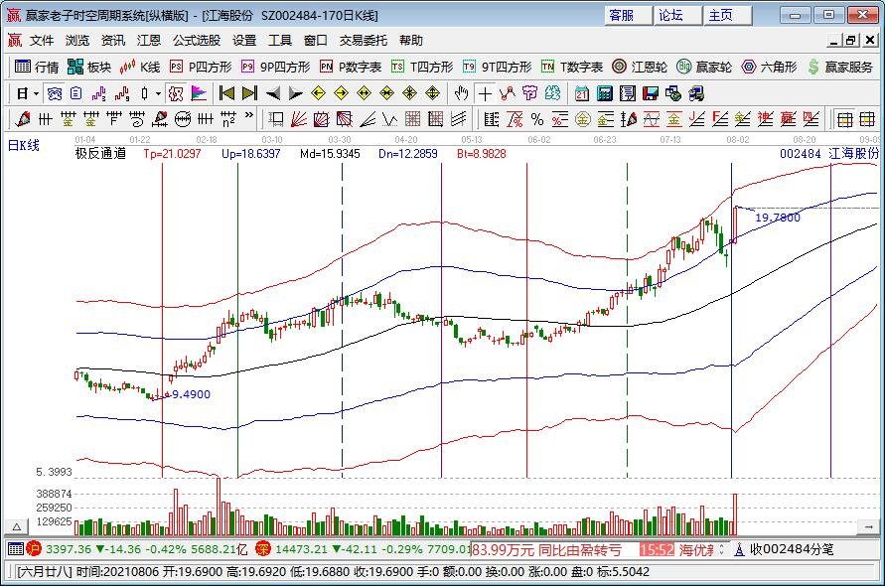Open the 公式选股 menu

(197, 41)
